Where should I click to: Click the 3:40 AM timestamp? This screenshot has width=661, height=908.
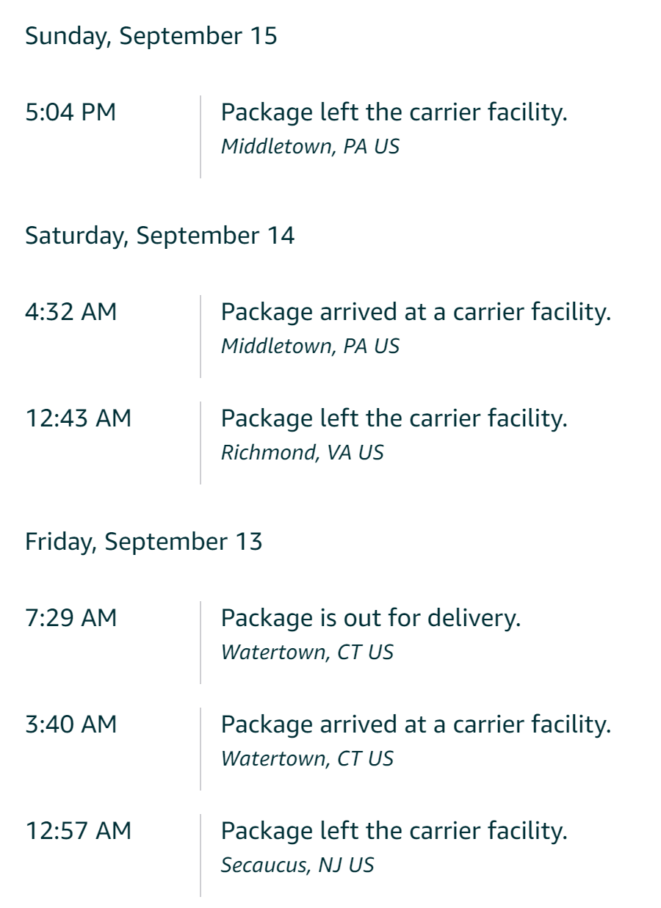pos(71,724)
